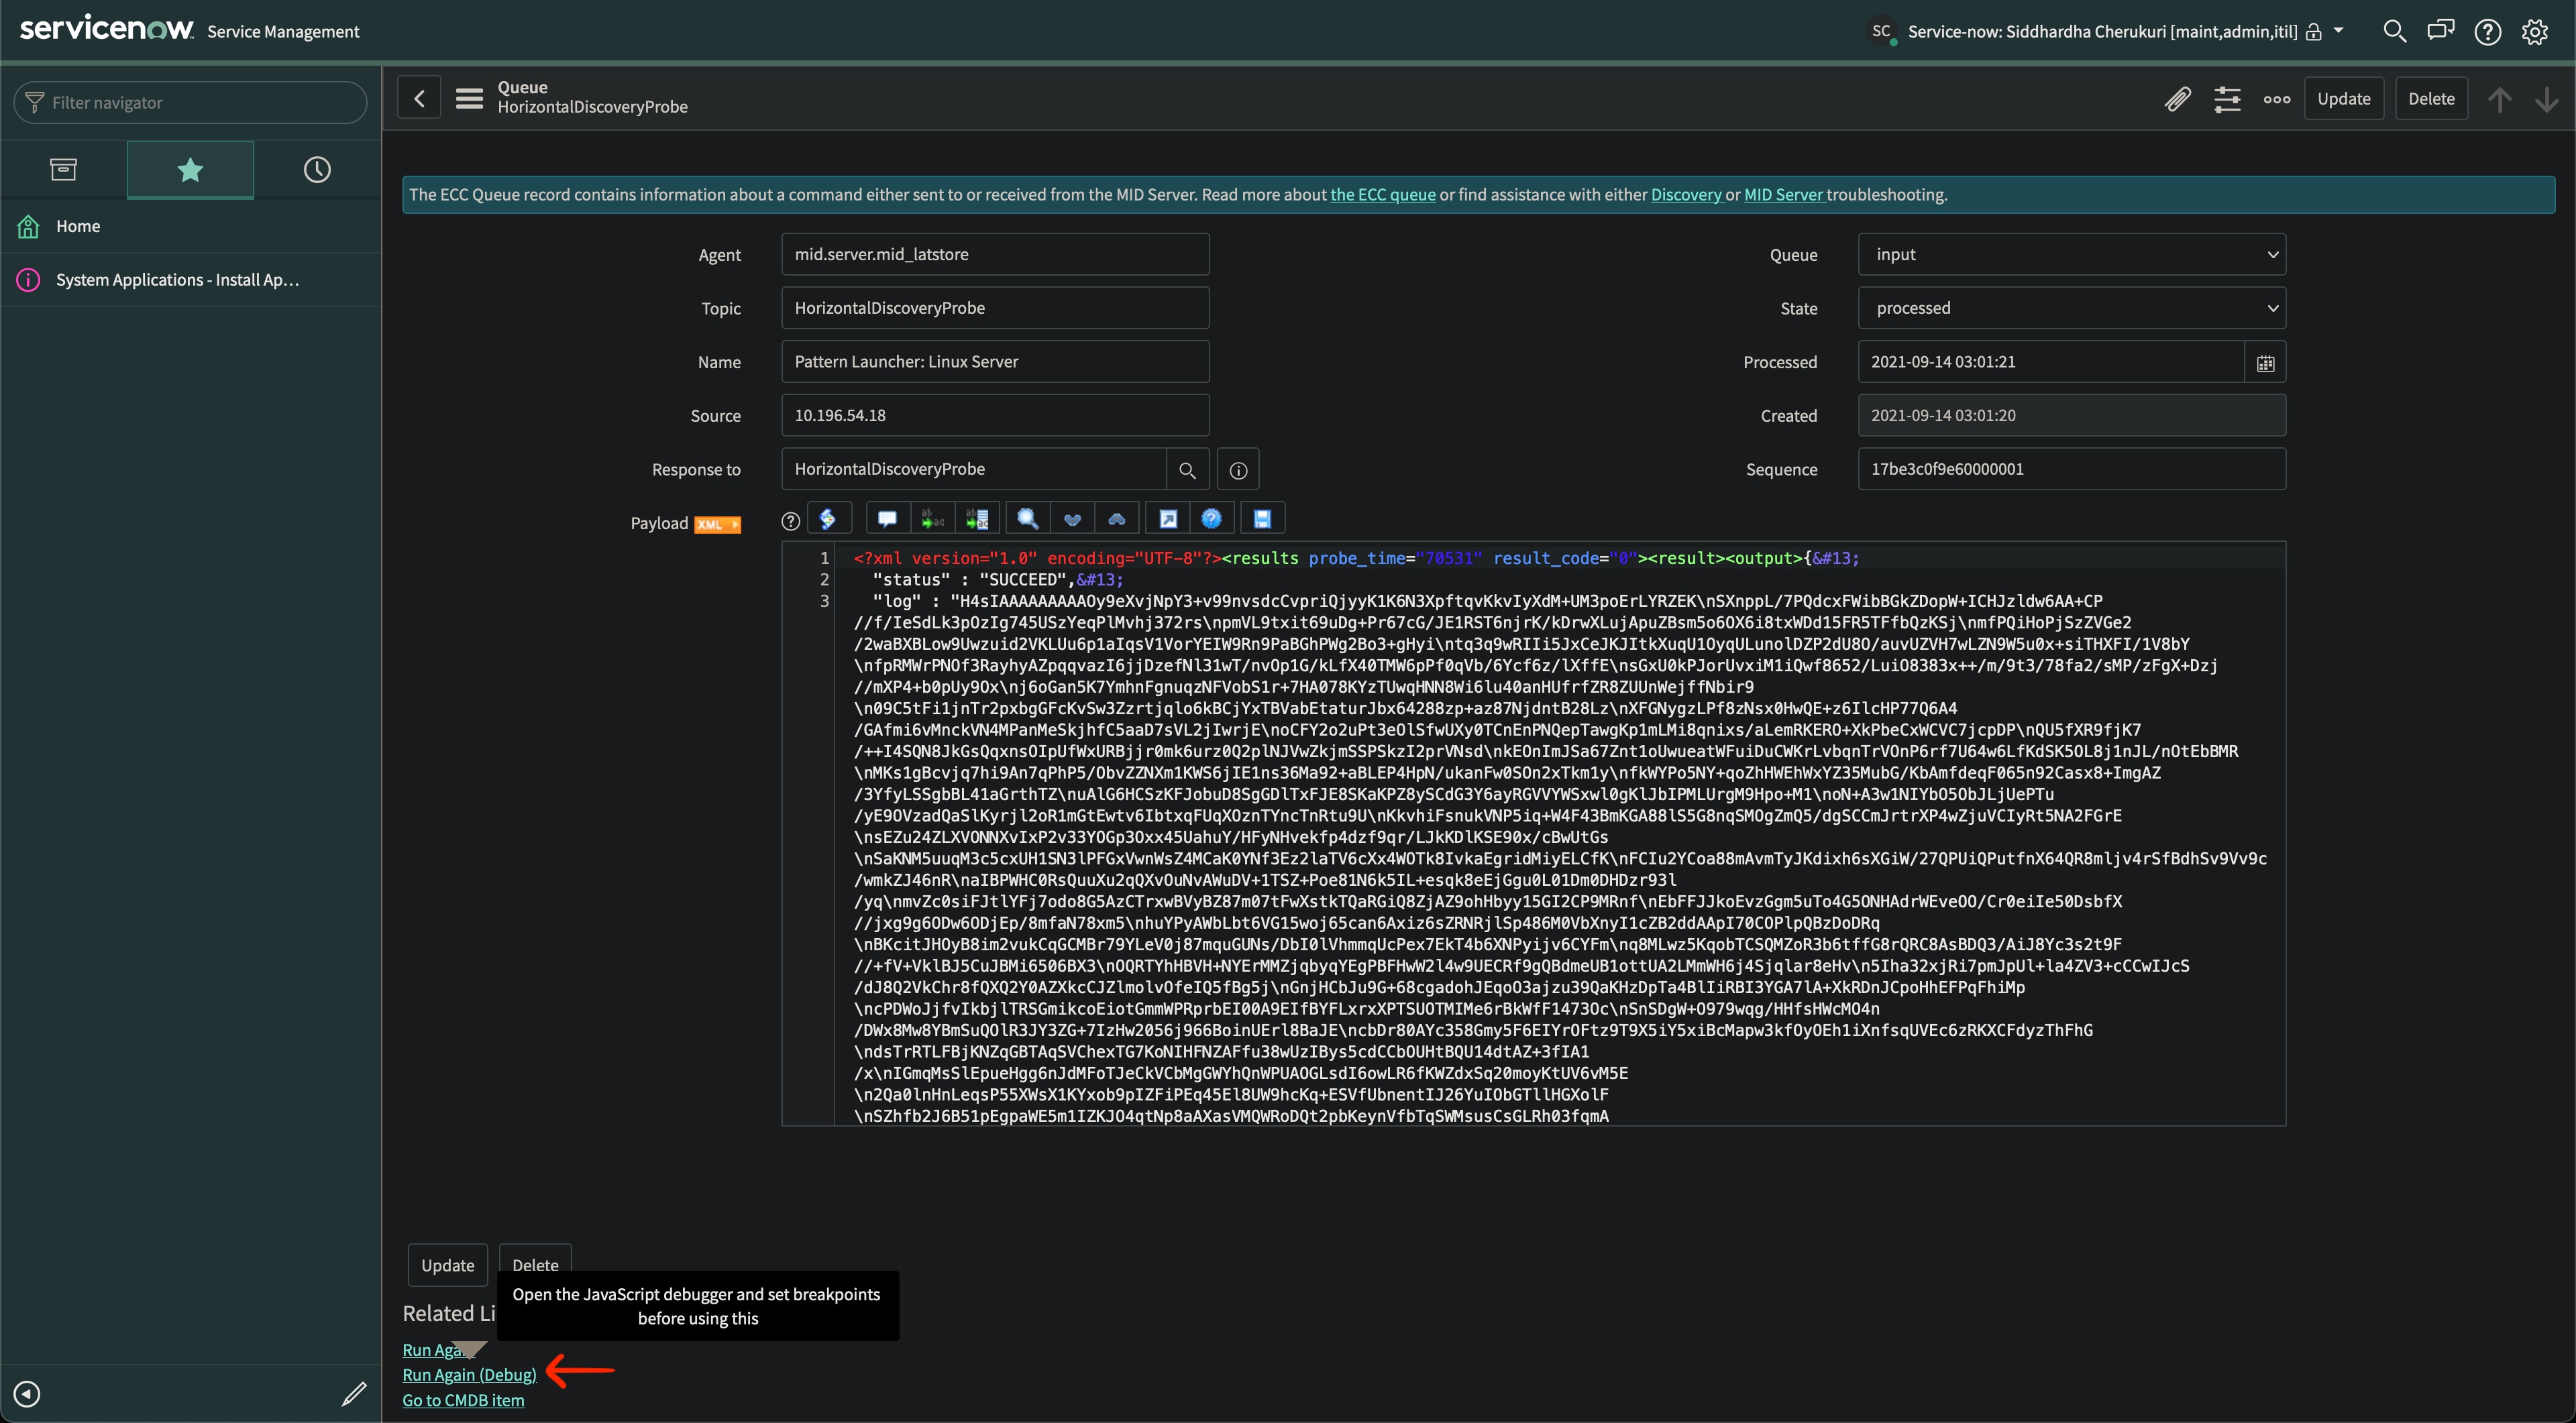Click the back arrow in the form header

[419, 98]
